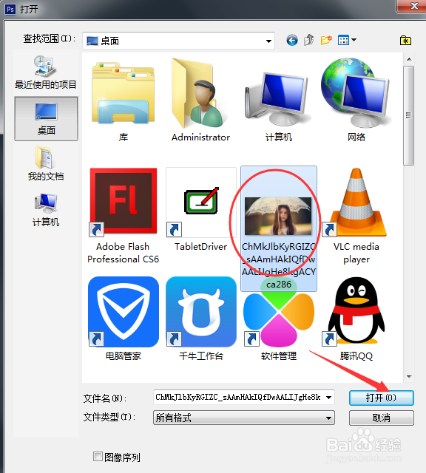Go up one folder level

click(x=309, y=40)
